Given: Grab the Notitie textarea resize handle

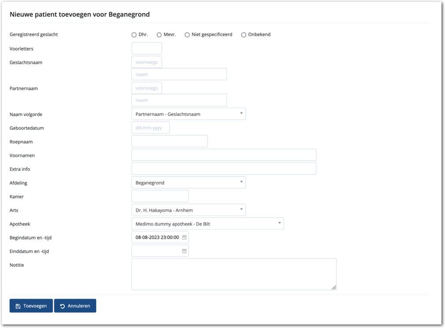Looking at the screenshot, I should click(334, 287).
